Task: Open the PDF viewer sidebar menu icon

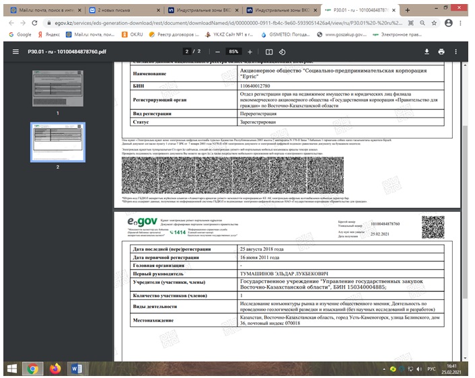Action: tap(15, 52)
